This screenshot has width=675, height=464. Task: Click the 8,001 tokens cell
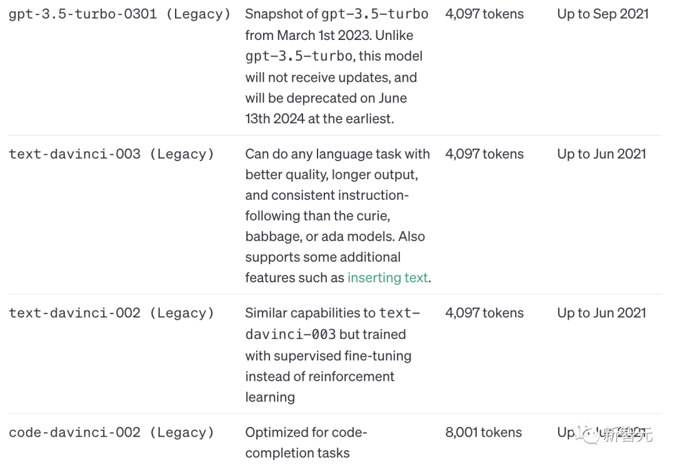483,432
